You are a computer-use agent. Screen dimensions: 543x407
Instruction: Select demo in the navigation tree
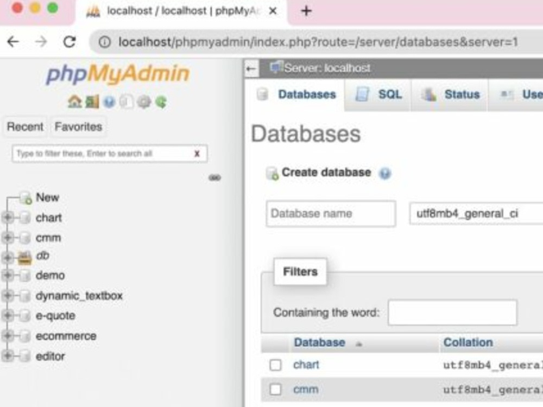pos(50,276)
